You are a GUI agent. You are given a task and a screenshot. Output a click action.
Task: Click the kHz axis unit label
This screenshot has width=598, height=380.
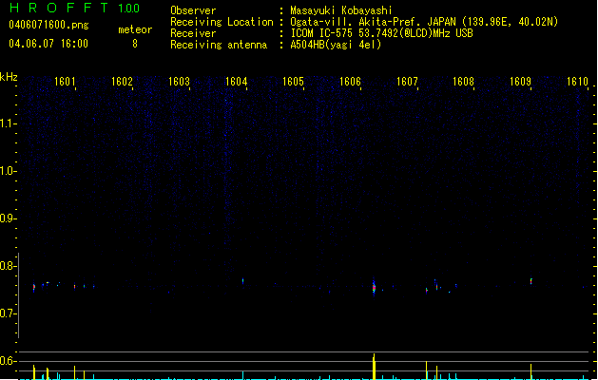[x=9, y=77]
